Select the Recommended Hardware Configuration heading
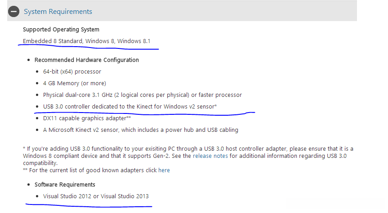Screen dimensions: 388x213 (87, 60)
